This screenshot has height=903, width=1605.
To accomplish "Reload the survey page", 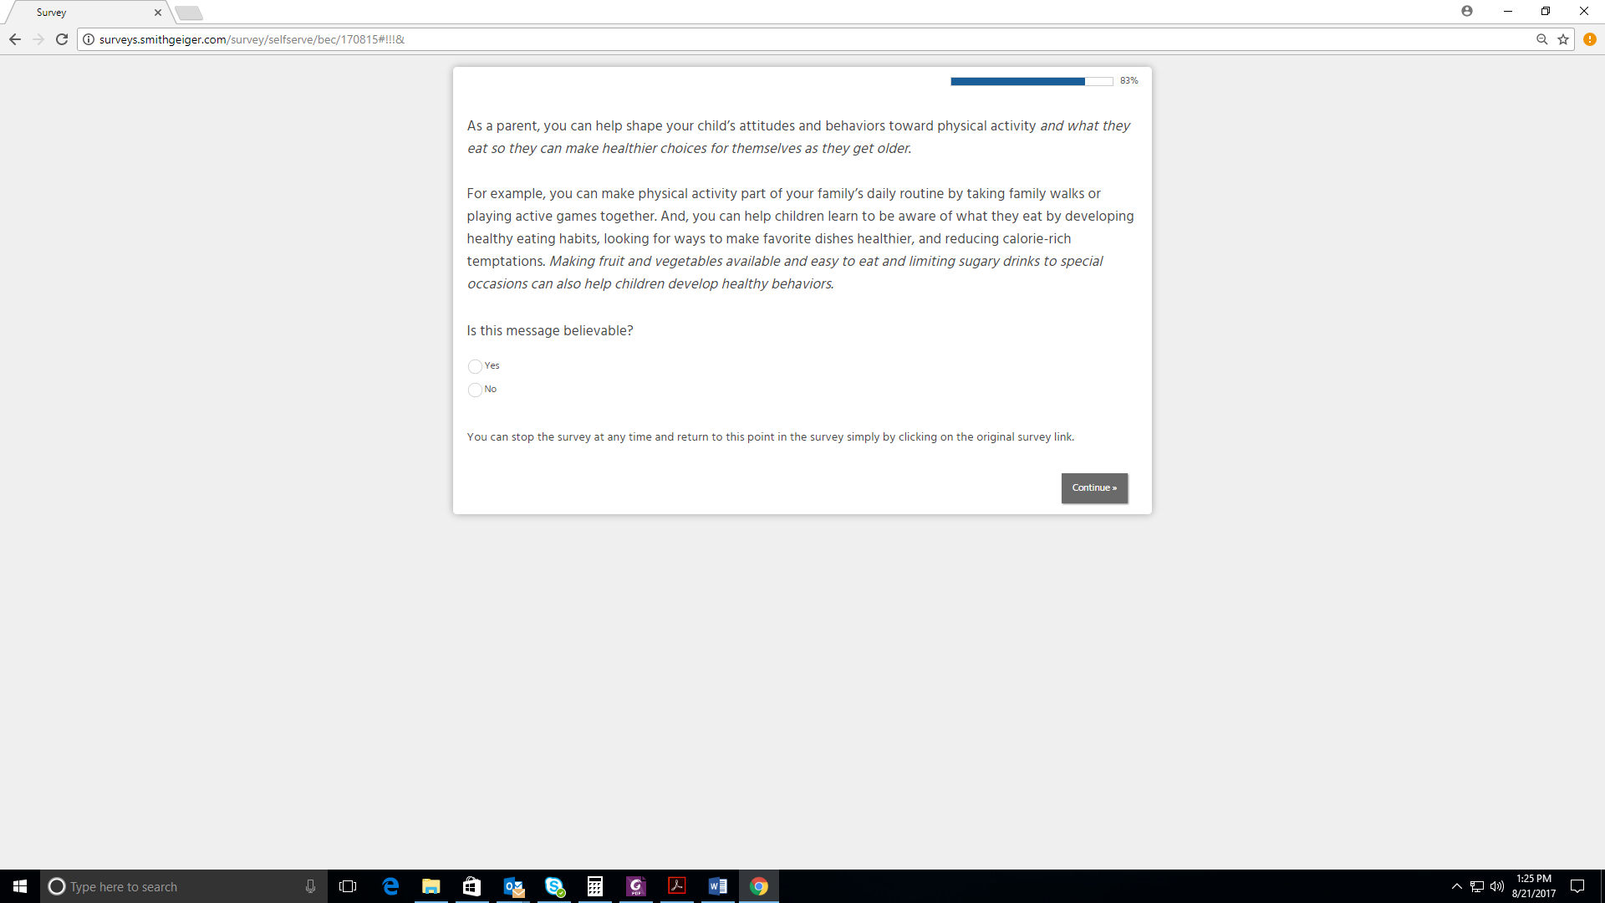I will (62, 39).
